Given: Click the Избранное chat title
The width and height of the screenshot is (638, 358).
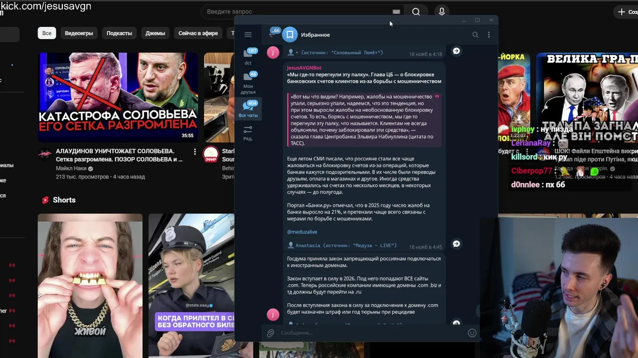Looking at the screenshot, I should (316, 35).
